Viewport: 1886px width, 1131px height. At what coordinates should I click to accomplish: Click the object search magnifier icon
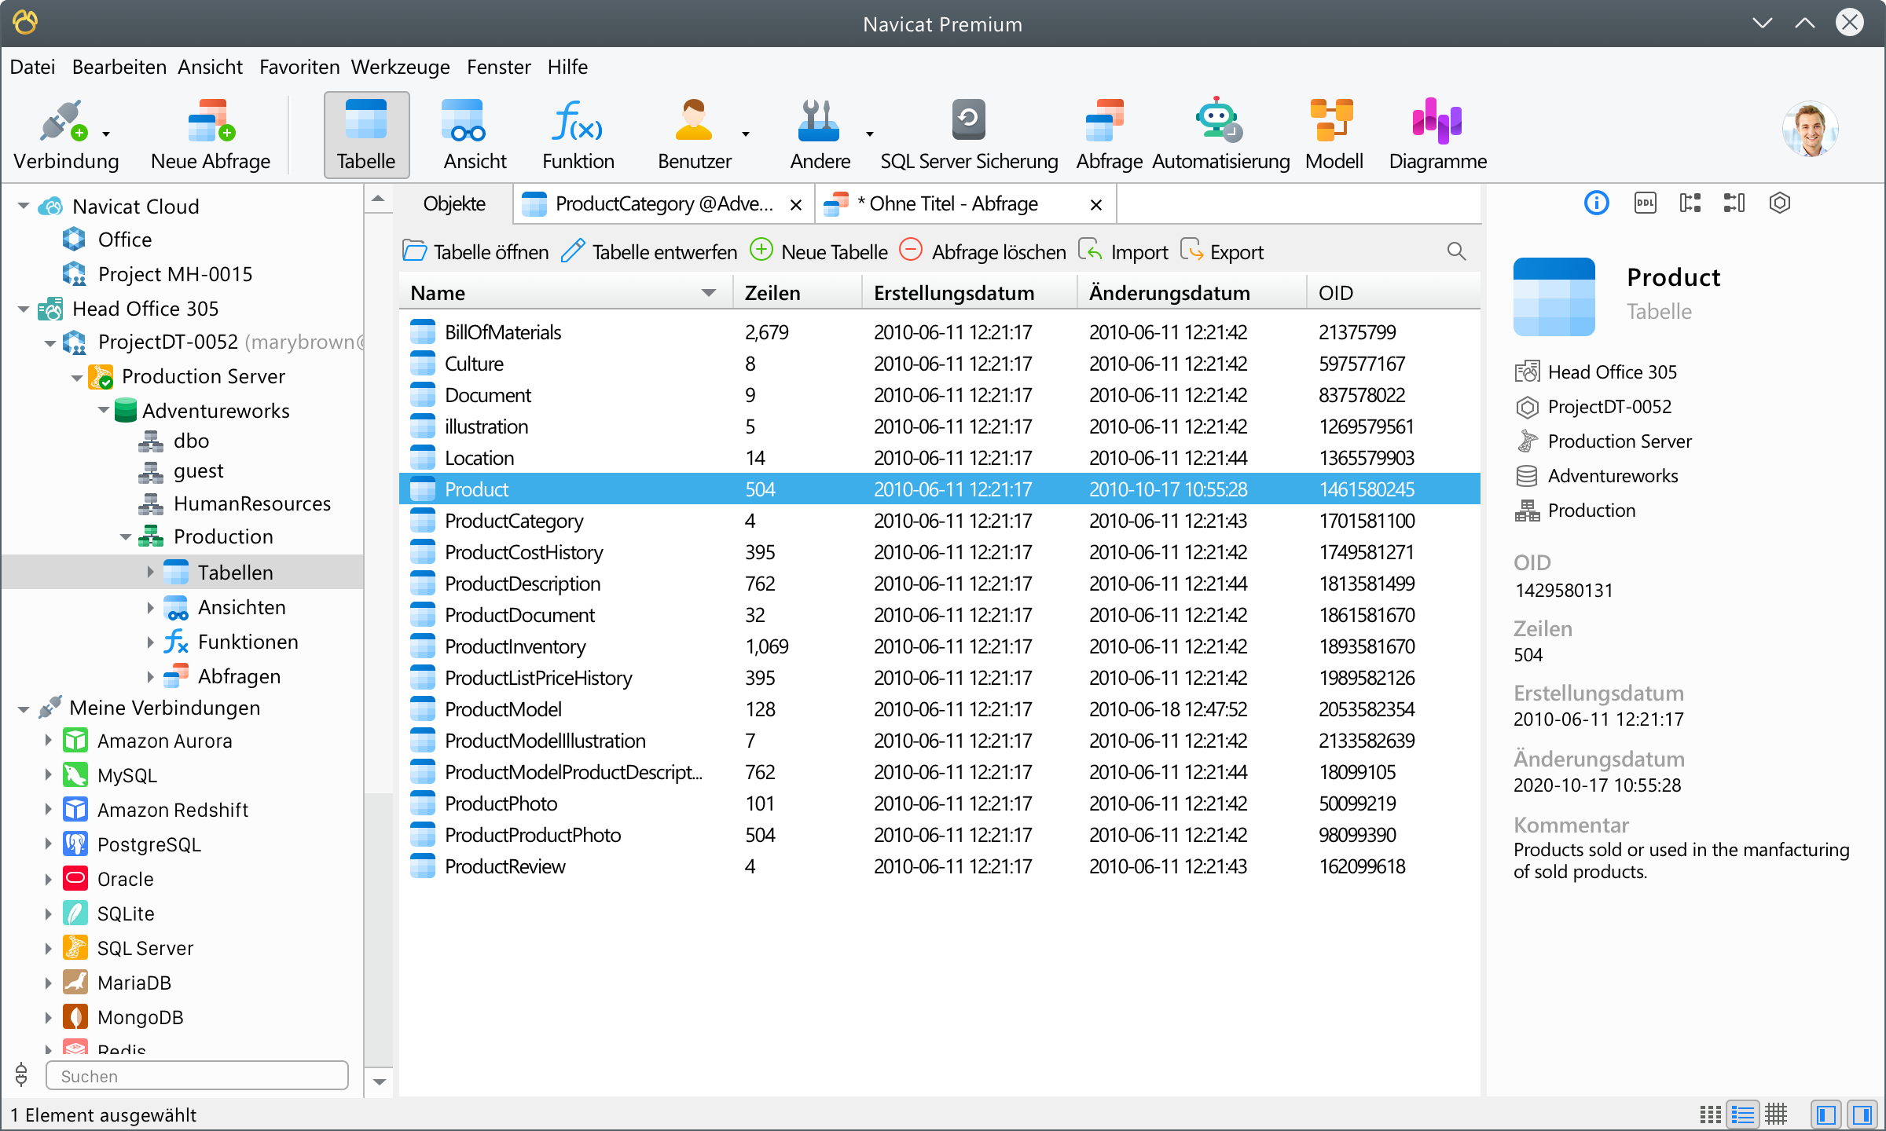click(x=1456, y=251)
